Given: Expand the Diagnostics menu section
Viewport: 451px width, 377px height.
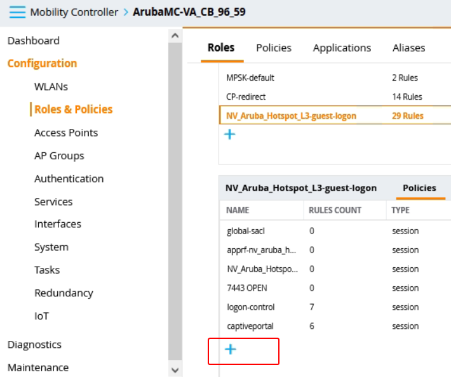Looking at the screenshot, I should pos(34,345).
